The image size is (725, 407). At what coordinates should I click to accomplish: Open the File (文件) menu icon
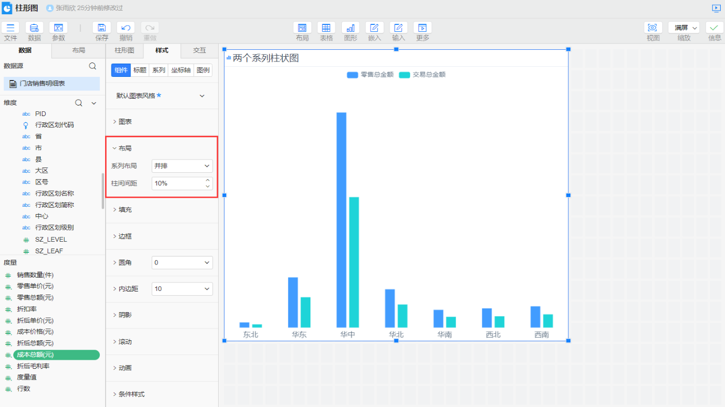pos(11,28)
